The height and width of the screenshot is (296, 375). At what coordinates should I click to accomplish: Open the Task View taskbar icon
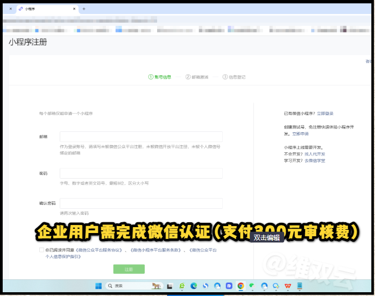point(169,286)
